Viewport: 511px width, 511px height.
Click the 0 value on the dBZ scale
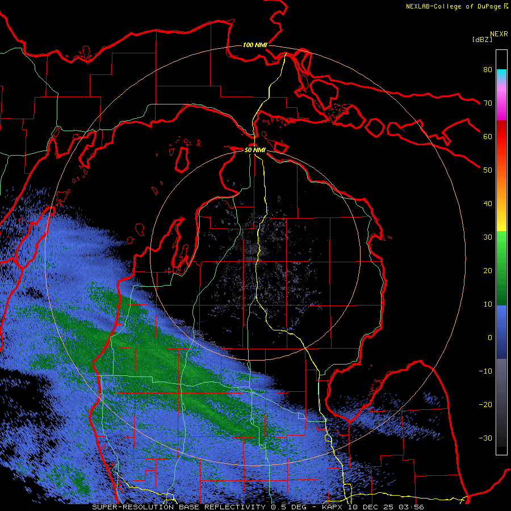[x=490, y=338]
